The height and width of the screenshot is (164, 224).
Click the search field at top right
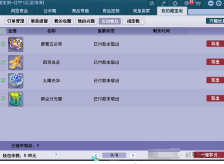point(206,12)
